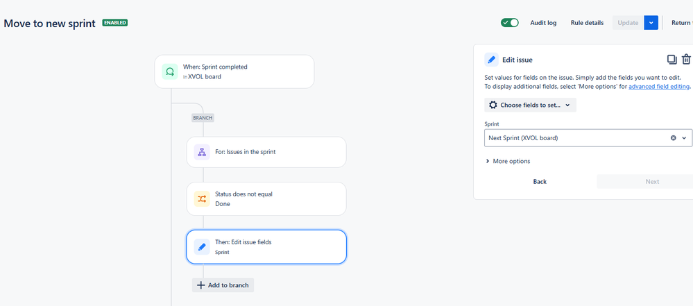Select the Status does not equal condition
The width and height of the screenshot is (693, 306).
tap(266, 199)
